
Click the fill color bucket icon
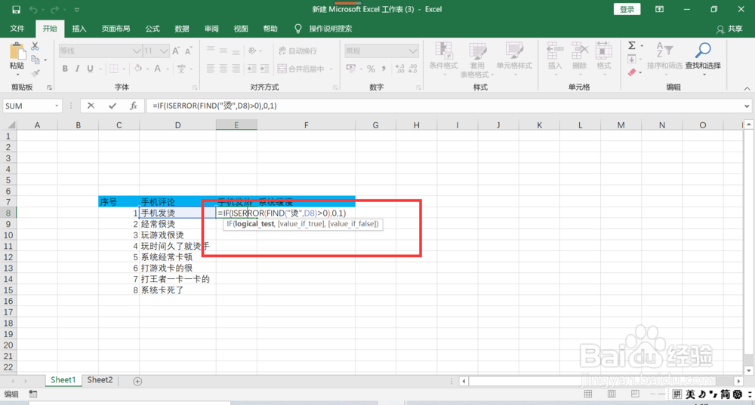point(138,69)
